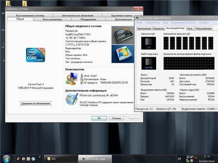This screenshot has width=218, height=163.
Task: Click the page file usage history graph
Action: 189,63
